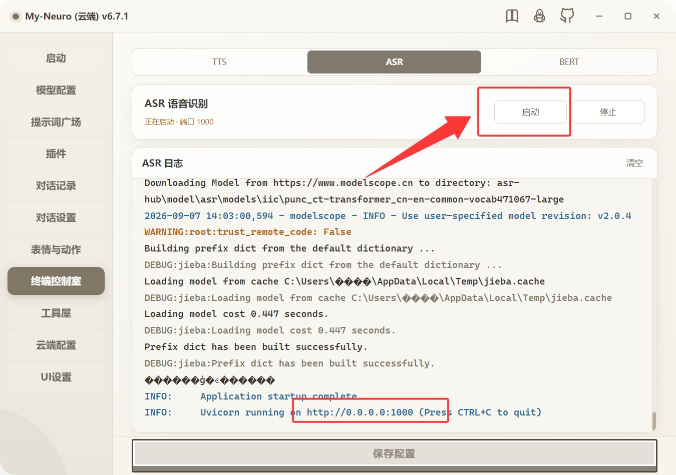
Task: Minimize the My-Neuro window
Action: tap(598, 16)
